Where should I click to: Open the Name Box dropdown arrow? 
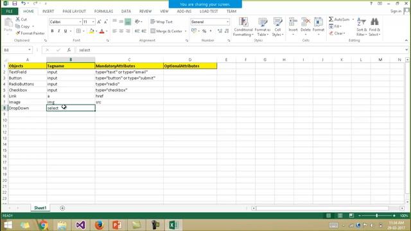pos(30,50)
